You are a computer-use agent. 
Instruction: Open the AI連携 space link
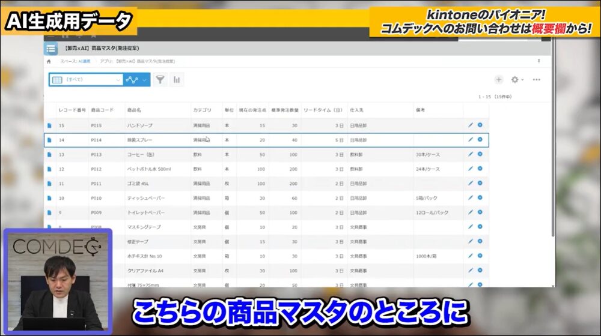(x=83, y=61)
